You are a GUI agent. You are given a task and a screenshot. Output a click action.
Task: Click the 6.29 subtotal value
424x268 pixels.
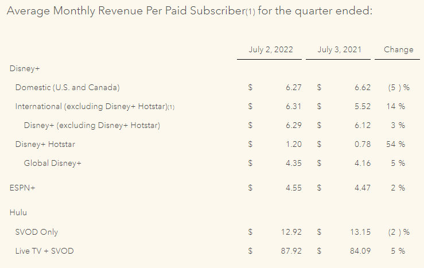pos(294,125)
